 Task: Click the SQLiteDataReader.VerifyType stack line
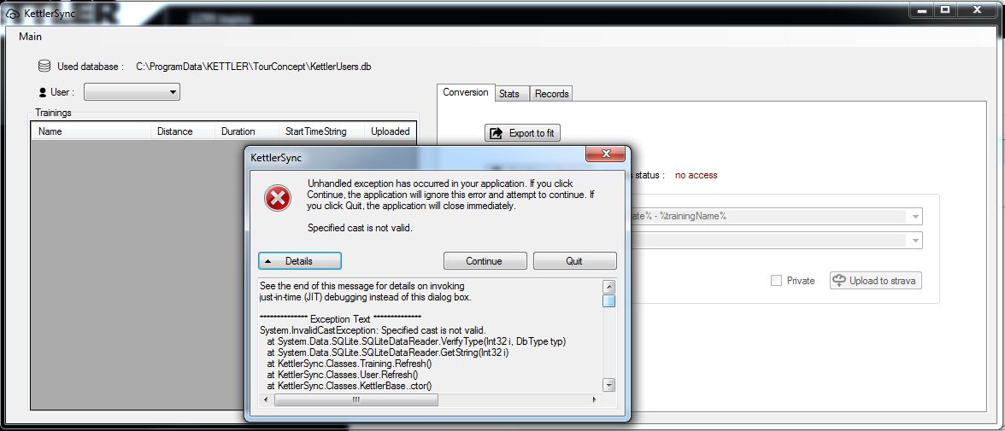(x=417, y=341)
